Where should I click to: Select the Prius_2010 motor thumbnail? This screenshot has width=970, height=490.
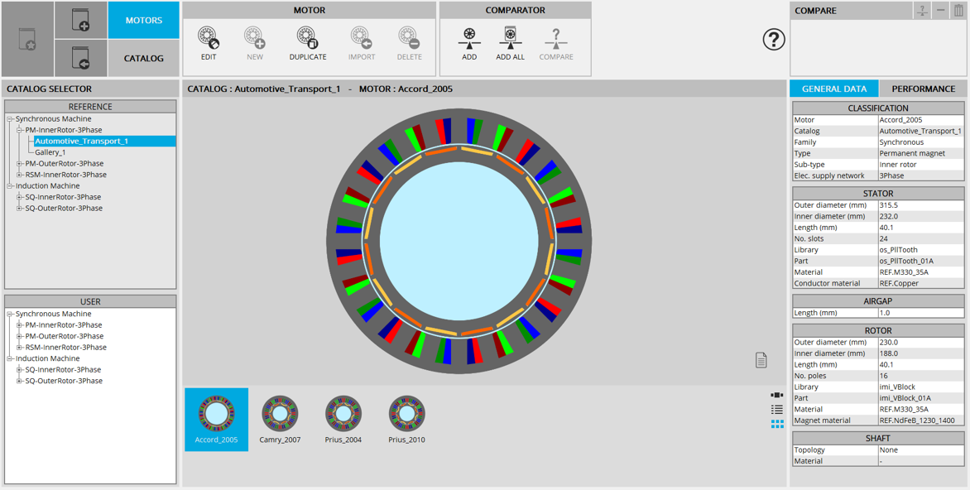coord(406,419)
